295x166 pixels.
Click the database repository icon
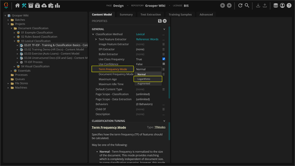point(276,6)
